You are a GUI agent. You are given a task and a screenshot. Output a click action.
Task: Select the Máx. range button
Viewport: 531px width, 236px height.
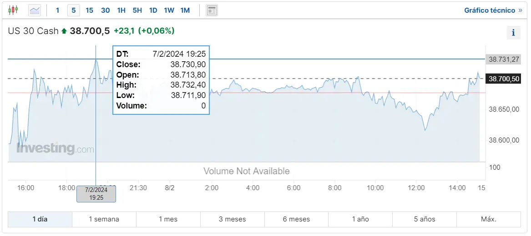489,219
